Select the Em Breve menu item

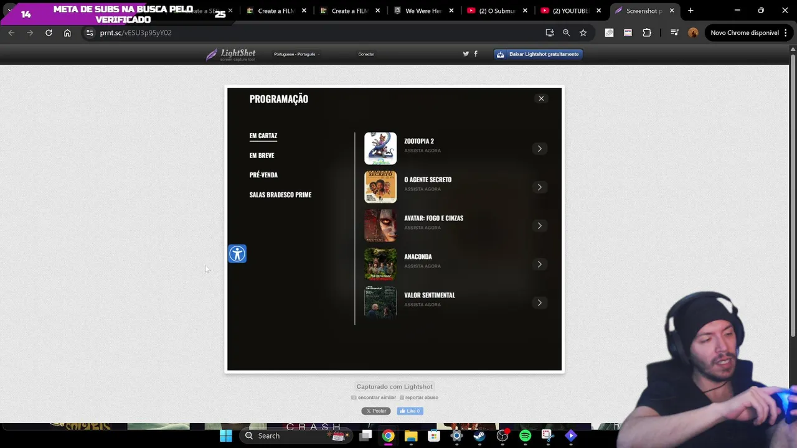tap(262, 156)
